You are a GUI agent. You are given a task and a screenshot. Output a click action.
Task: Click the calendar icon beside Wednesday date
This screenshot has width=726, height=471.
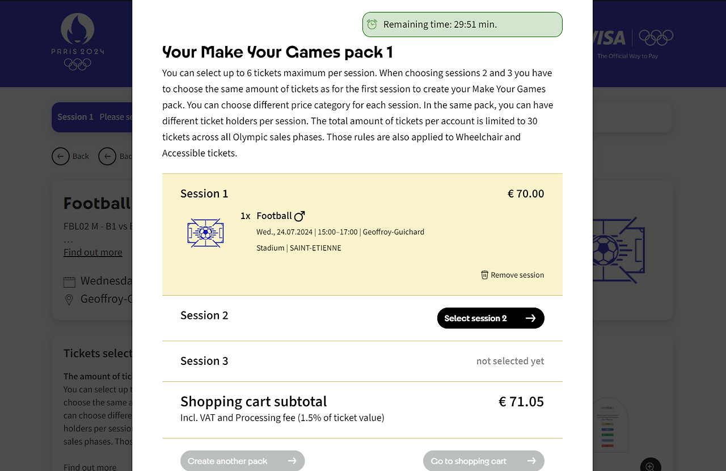point(69,281)
